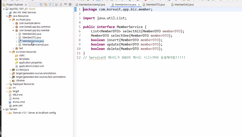Switch to MemberServiceImpl.java editor tab
Screen dimensions: 242x137
coord(92,5)
